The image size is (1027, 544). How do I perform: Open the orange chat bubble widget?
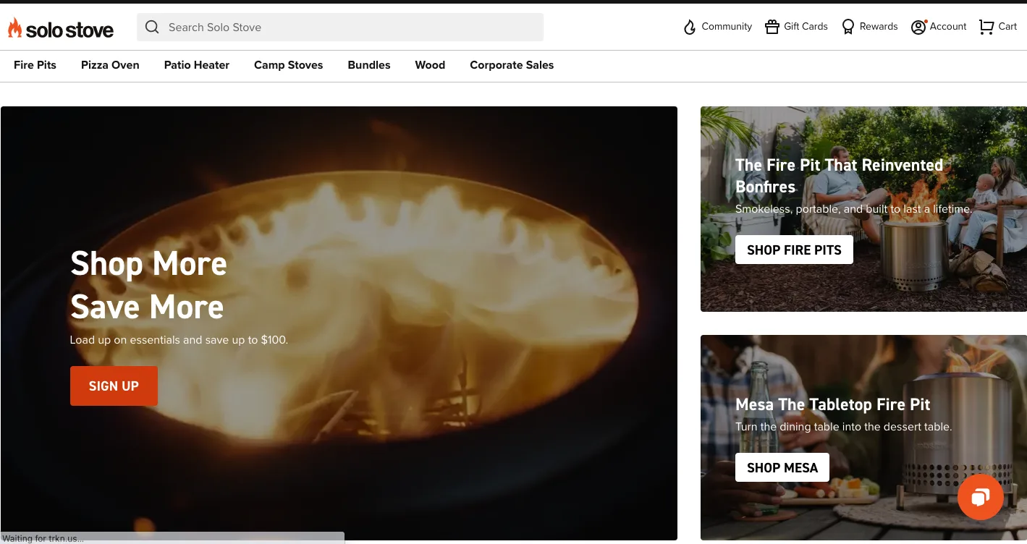tap(980, 497)
